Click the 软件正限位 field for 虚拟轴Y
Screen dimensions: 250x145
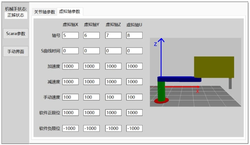click(92, 113)
